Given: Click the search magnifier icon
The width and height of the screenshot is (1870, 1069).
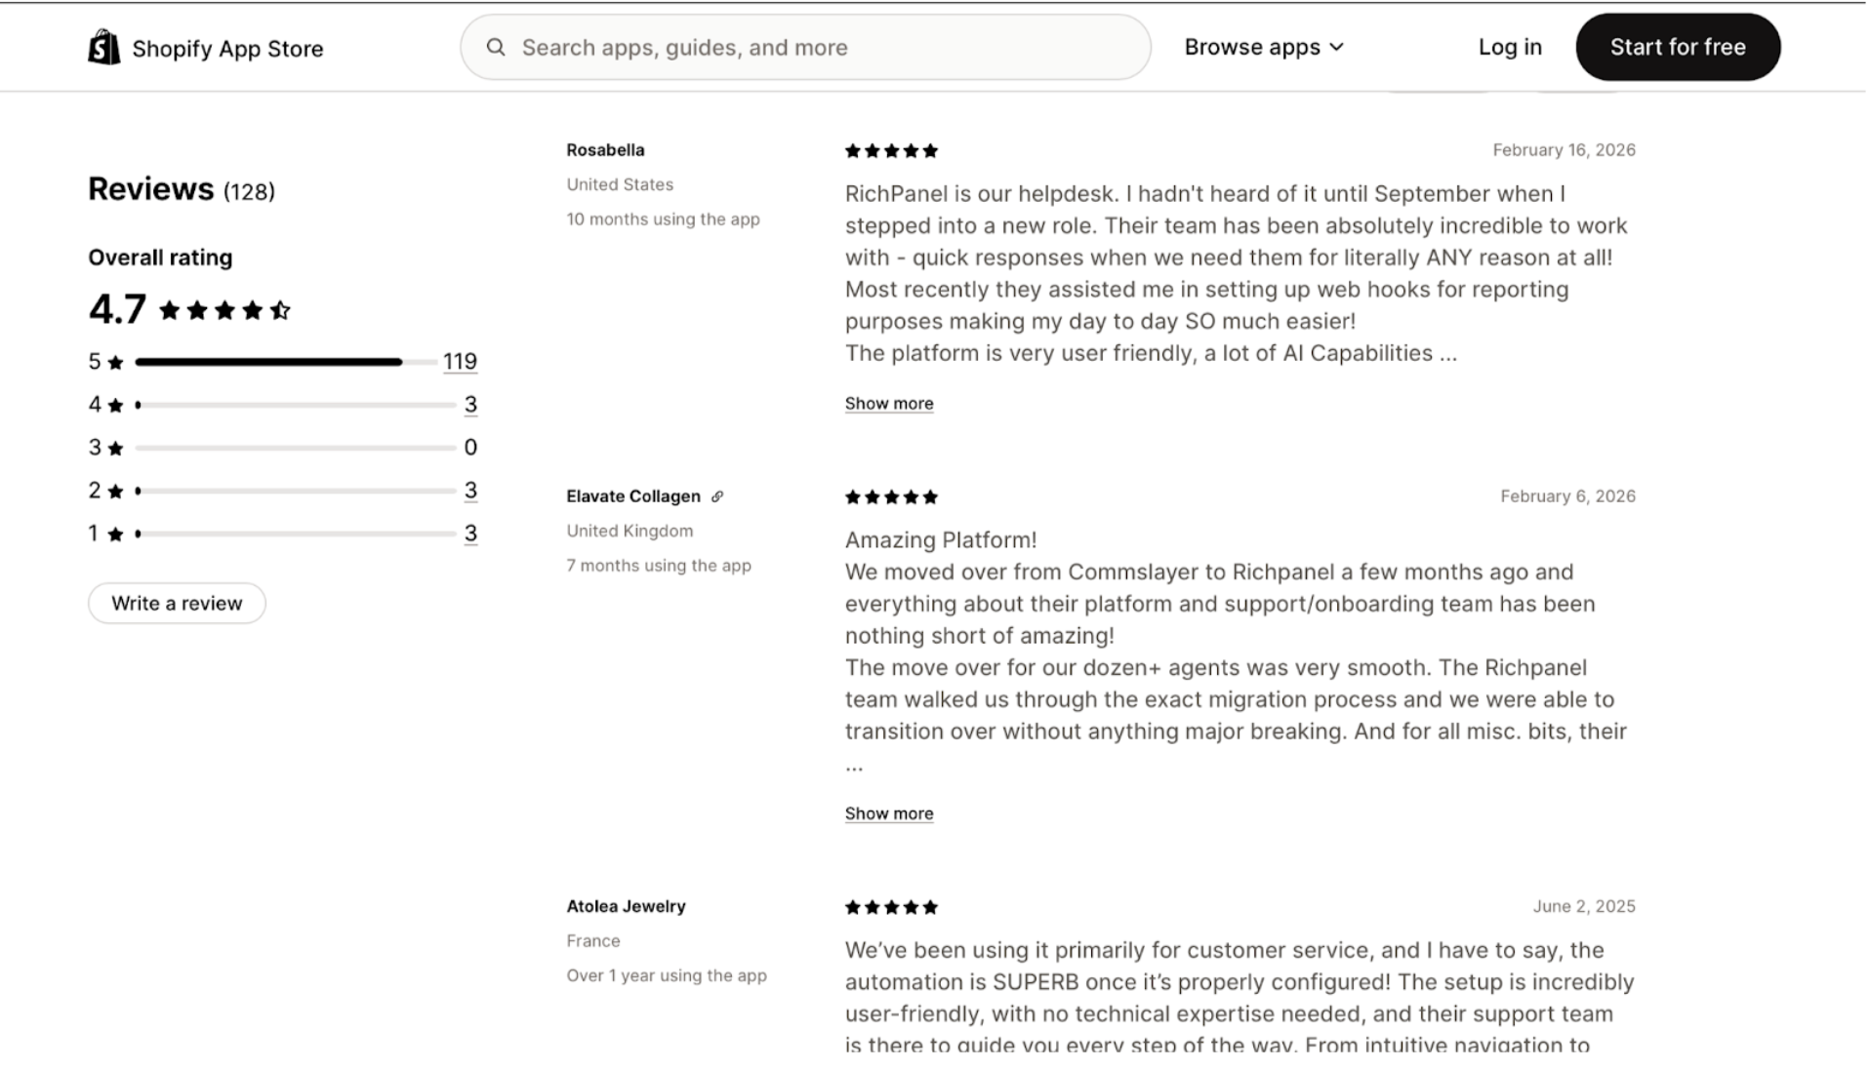Looking at the screenshot, I should pyautogui.click(x=496, y=47).
